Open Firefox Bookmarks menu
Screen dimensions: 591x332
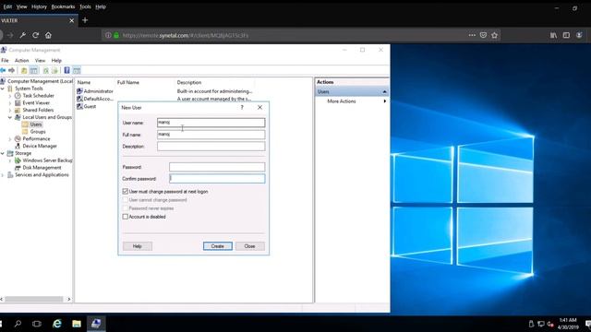[63, 6]
